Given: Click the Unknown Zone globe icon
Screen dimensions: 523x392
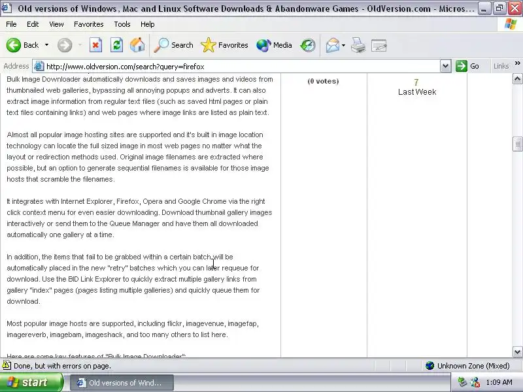Looking at the screenshot, I should [x=430, y=366].
